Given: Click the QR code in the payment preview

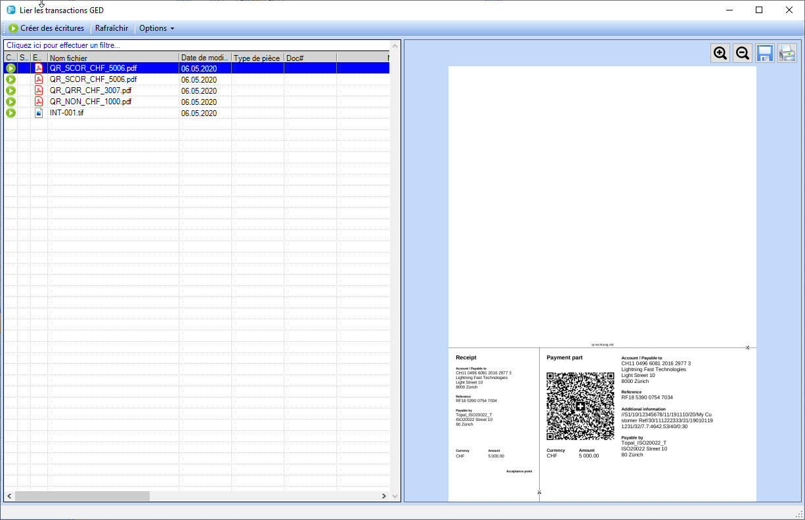Looking at the screenshot, I should click(x=580, y=407).
